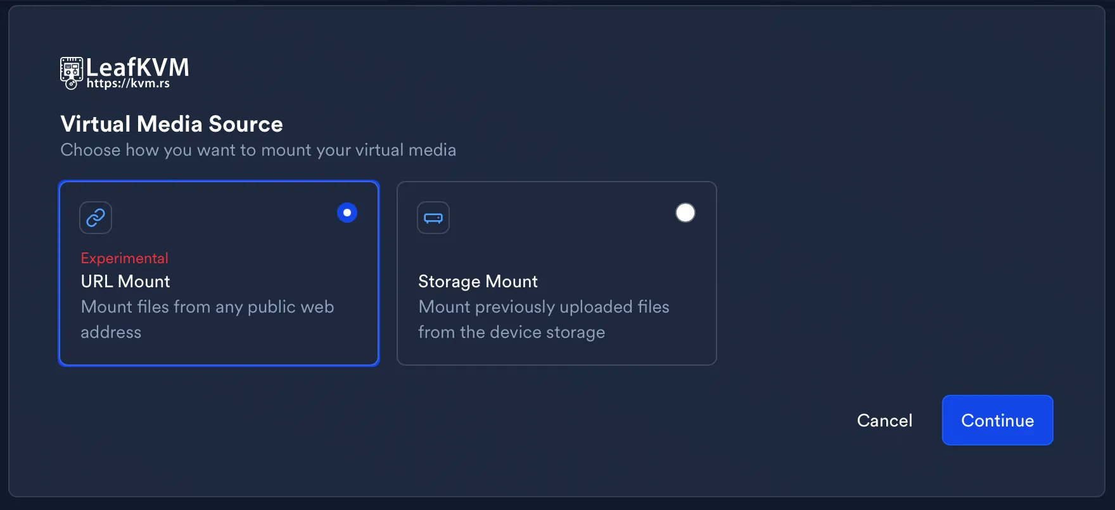Click the drive icon on Storage Mount

[433, 218]
